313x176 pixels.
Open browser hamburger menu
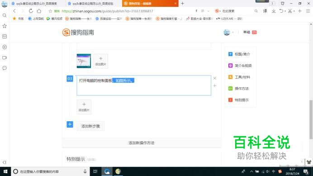point(308,11)
